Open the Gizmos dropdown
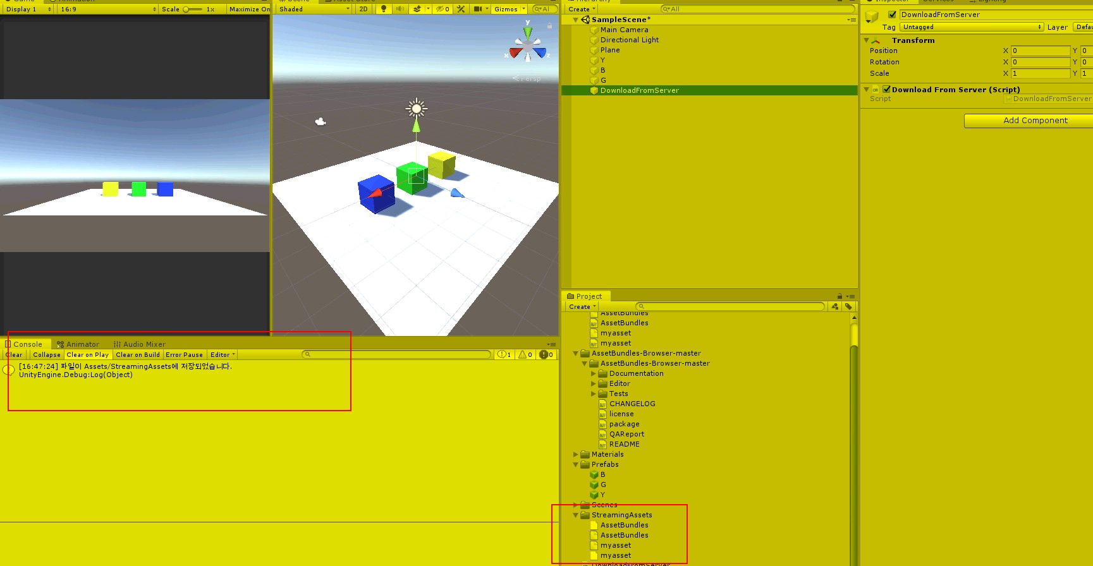 [x=510, y=9]
